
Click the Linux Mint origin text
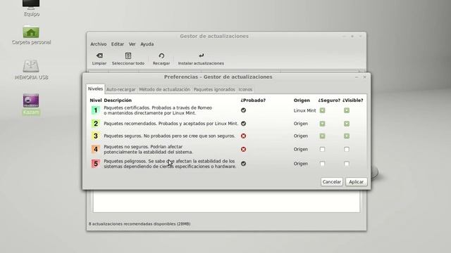(304, 110)
